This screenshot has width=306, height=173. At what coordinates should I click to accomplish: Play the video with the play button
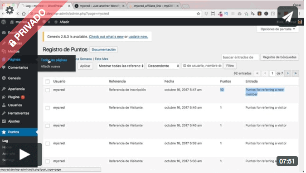click(24, 155)
